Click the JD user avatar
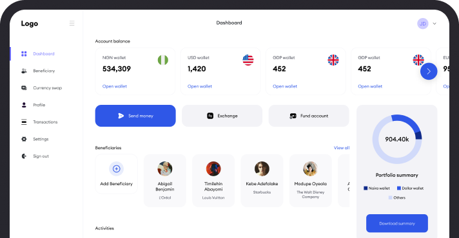This screenshot has height=238, width=459. coord(423,24)
